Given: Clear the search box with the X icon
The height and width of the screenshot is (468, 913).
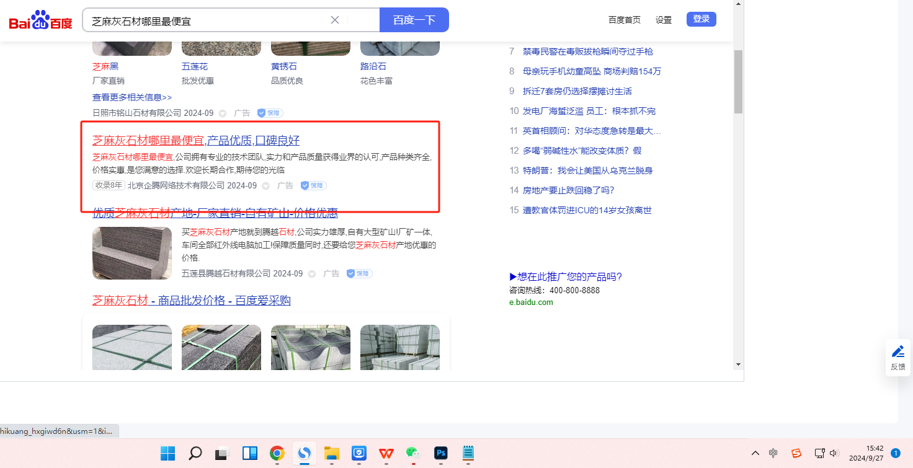Looking at the screenshot, I should pos(335,20).
